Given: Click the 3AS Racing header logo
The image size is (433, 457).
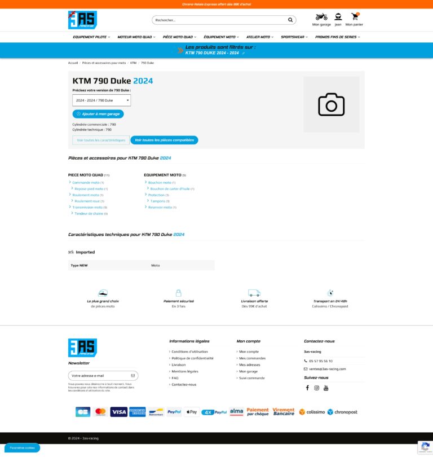Looking at the screenshot, I should point(82,20).
